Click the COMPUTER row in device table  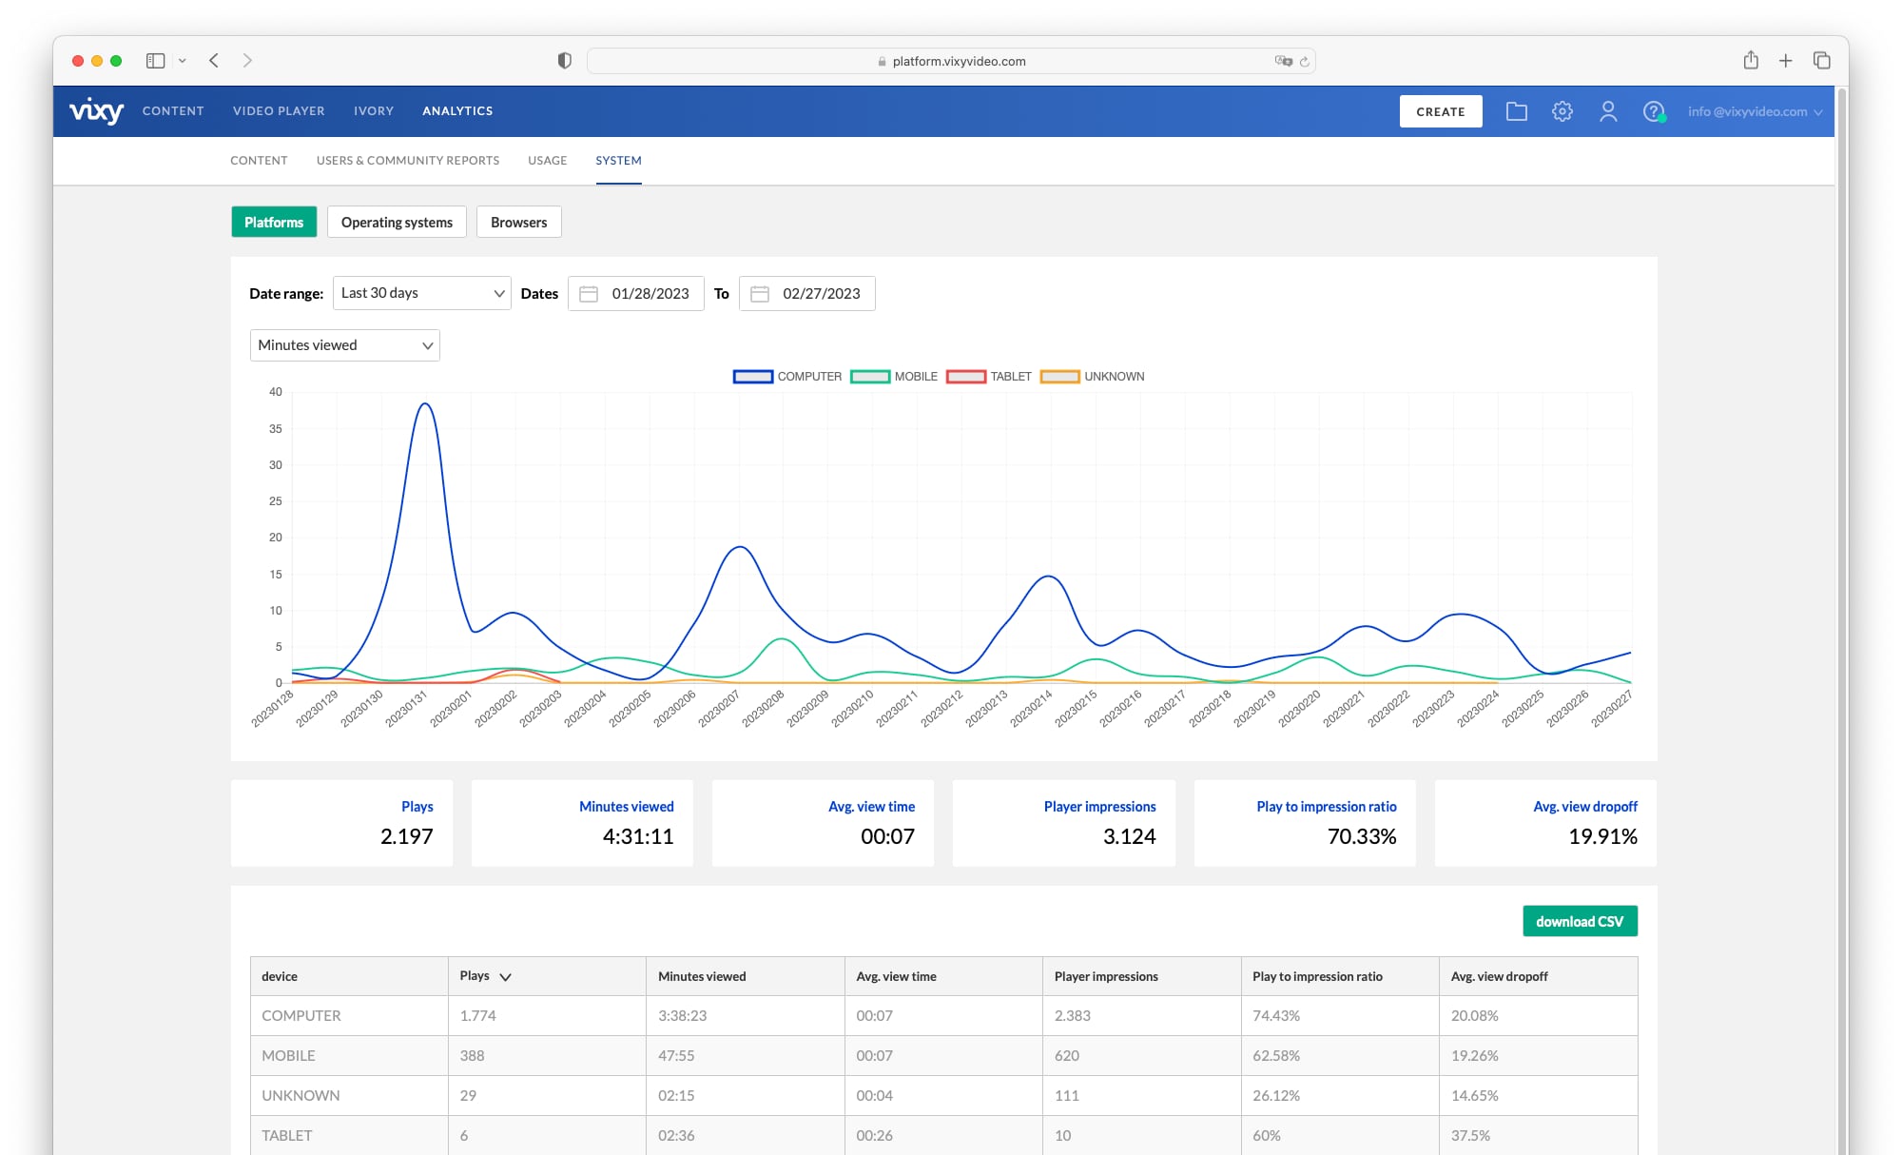click(944, 1016)
